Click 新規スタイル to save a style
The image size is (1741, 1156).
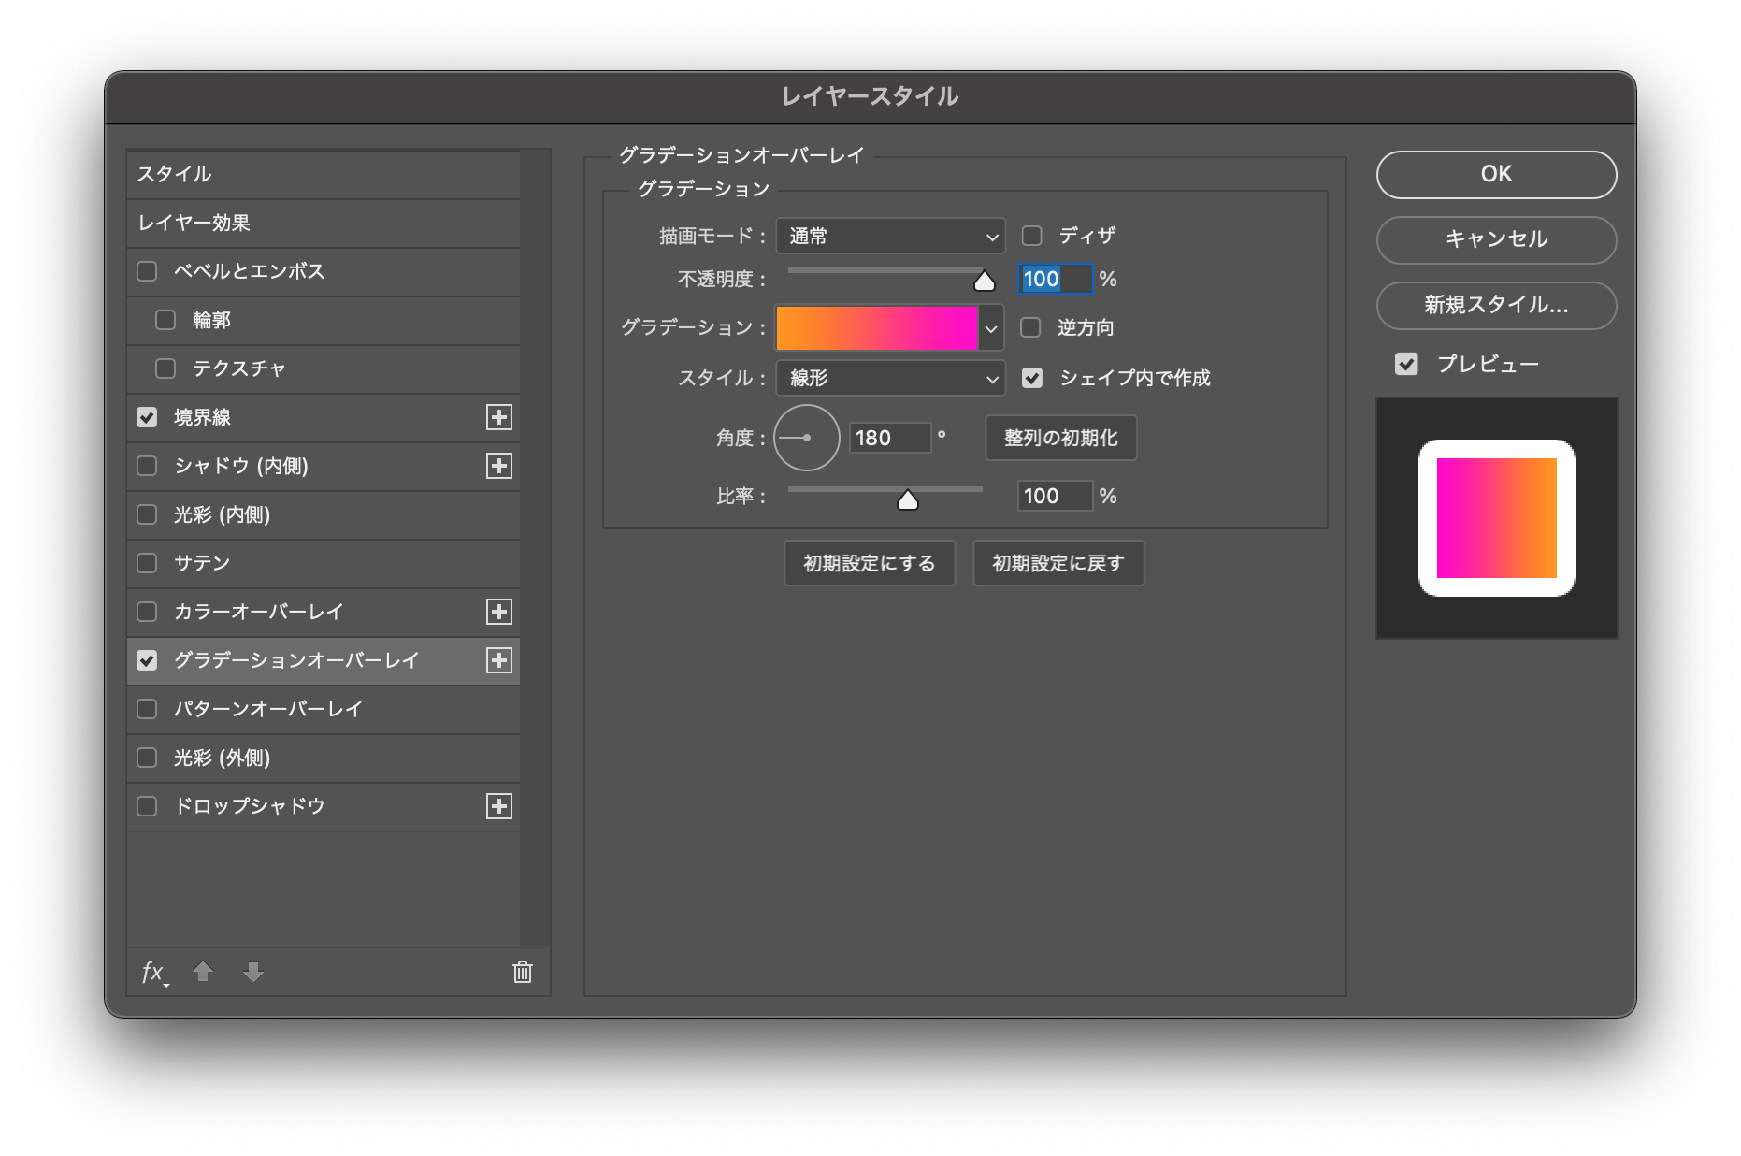pyautogui.click(x=1495, y=306)
